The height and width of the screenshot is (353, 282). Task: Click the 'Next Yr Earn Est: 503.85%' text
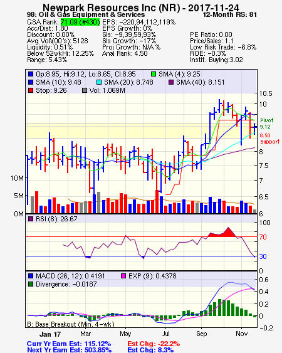tap(69, 350)
